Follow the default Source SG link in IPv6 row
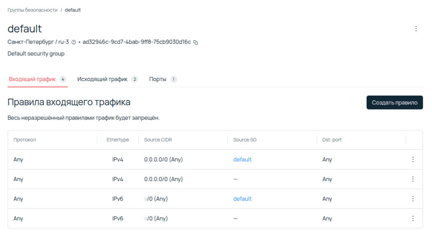This screenshot has width=432, height=237. [242, 199]
